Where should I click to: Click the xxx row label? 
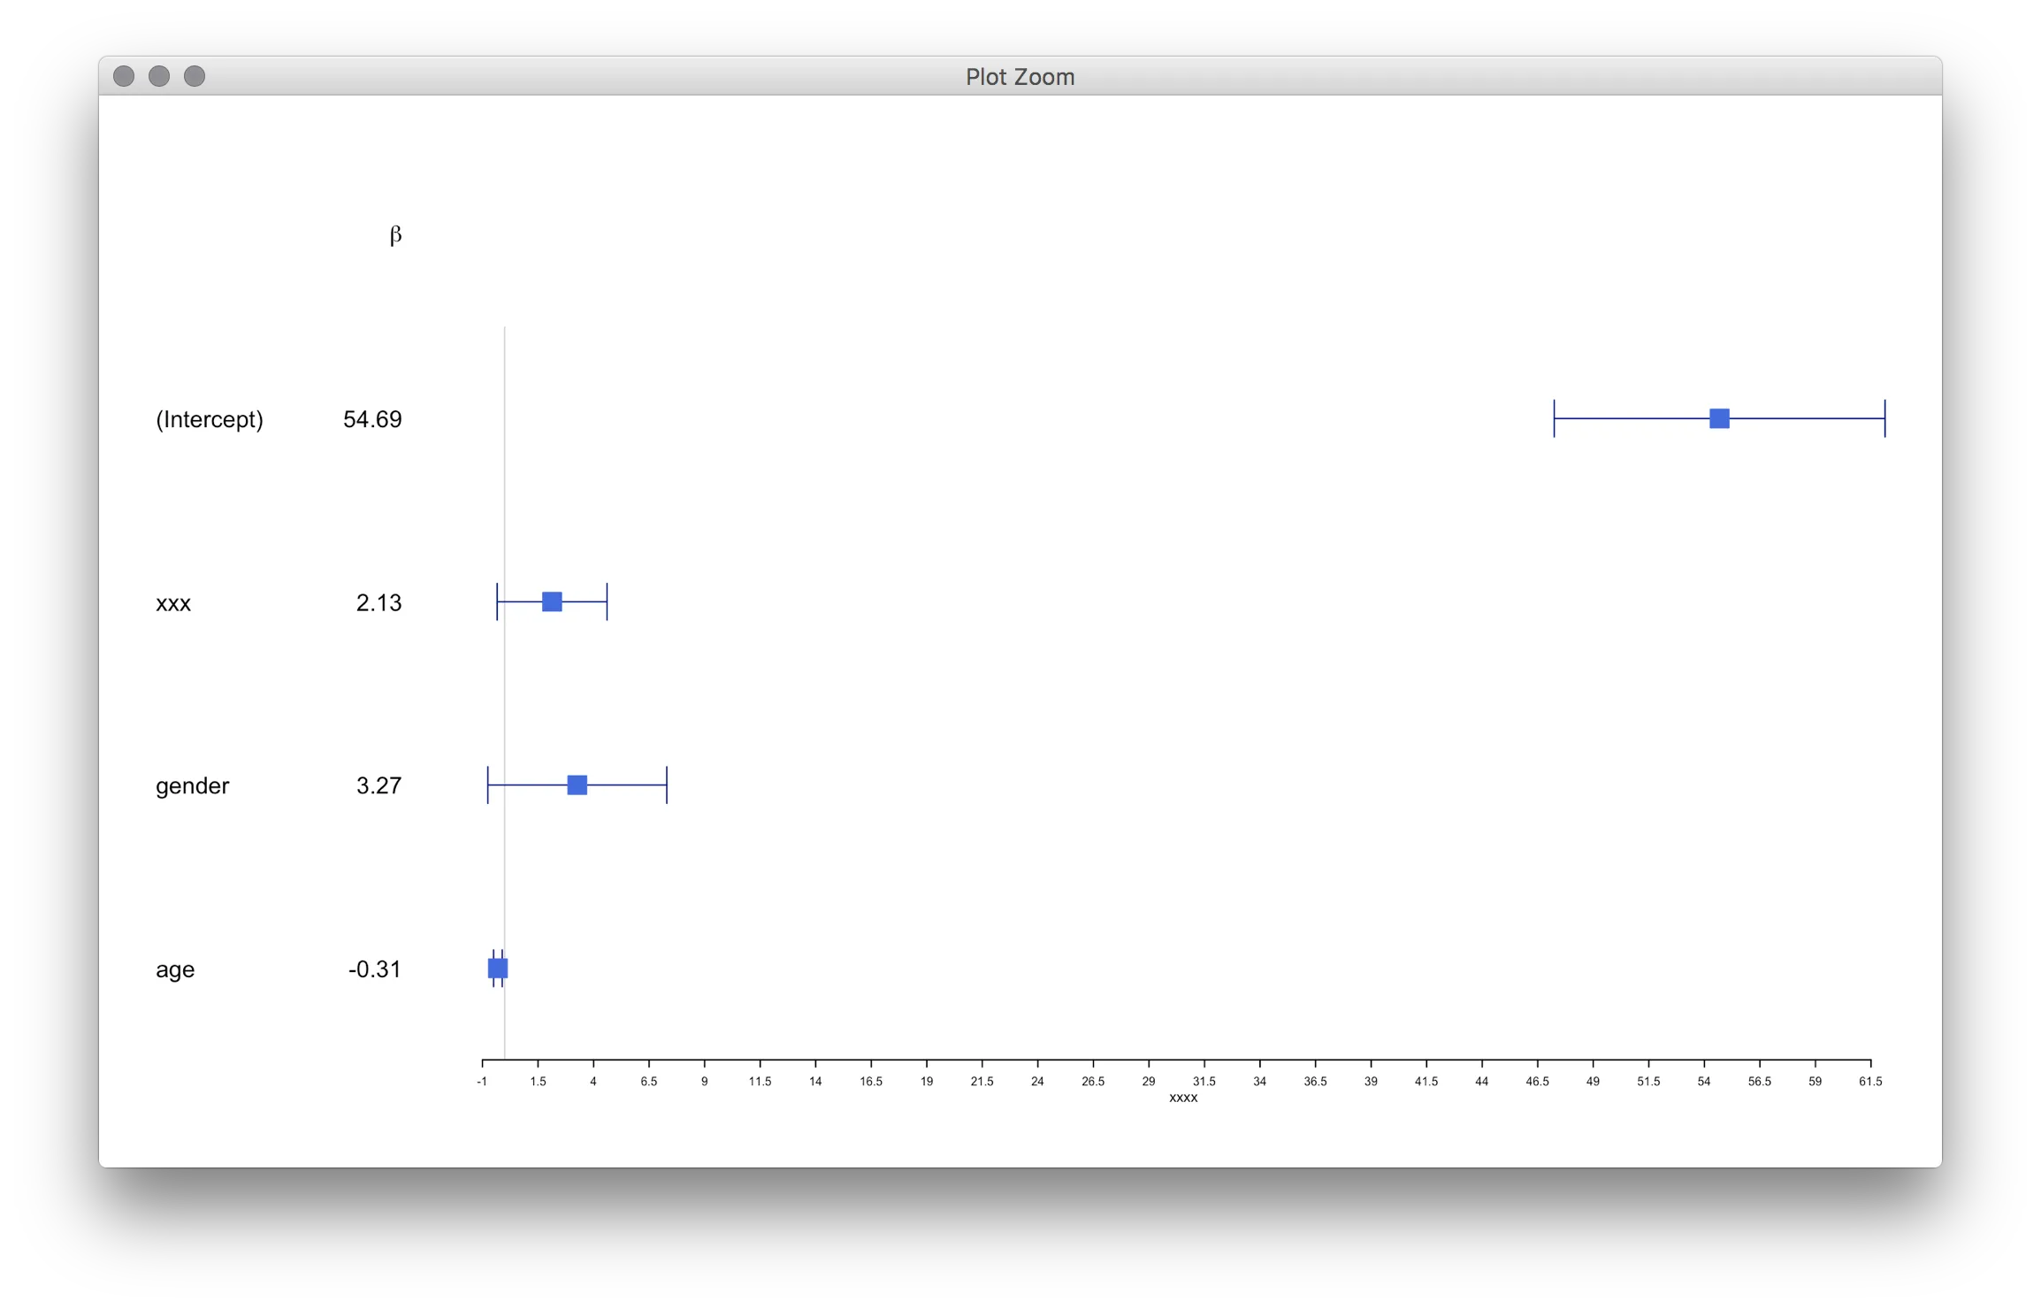click(173, 603)
